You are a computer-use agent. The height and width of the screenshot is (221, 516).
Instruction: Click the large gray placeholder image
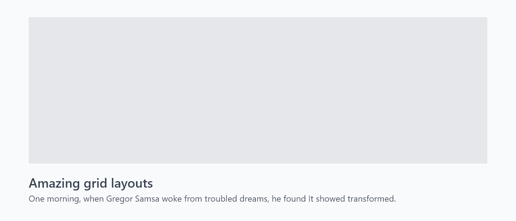[258, 90]
